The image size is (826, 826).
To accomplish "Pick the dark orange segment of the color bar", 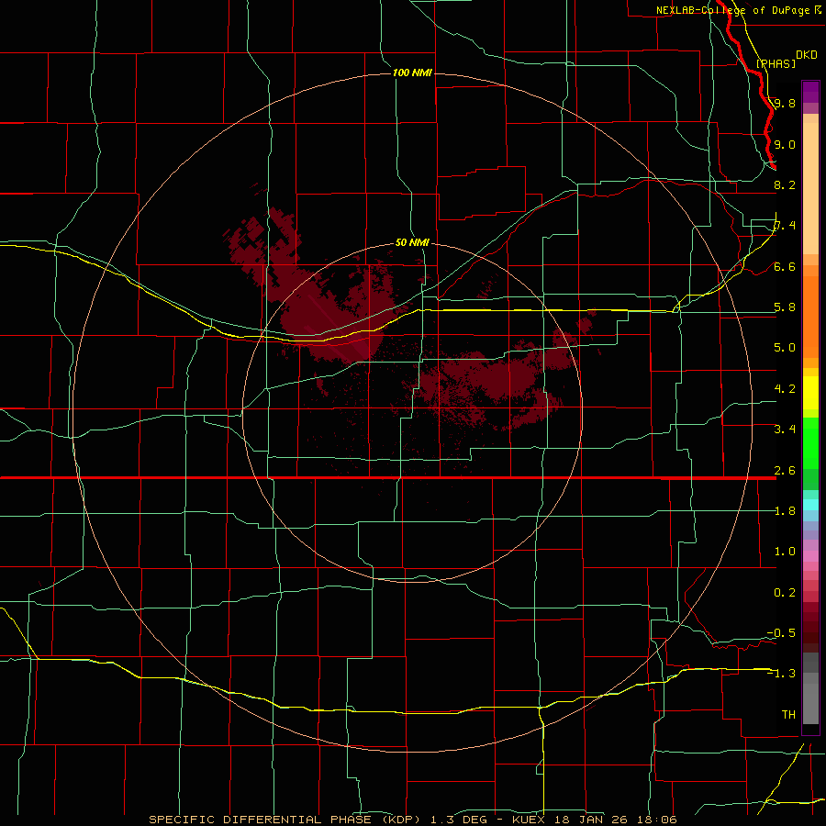I will pyautogui.click(x=810, y=317).
